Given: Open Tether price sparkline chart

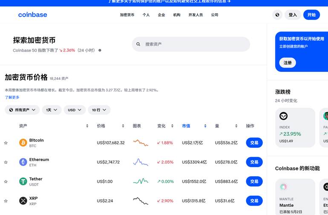Looking at the screenshot, I should click(x=141, y=181).
